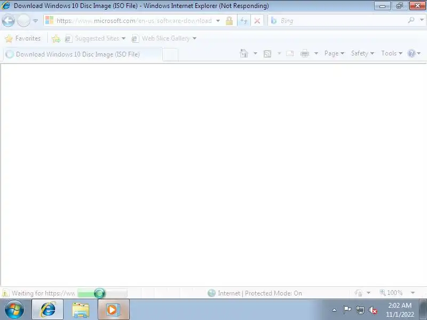Click the RSS Feeds icon
The height and width of the screenshot is (320, 427).
click(x=267, y=54)
